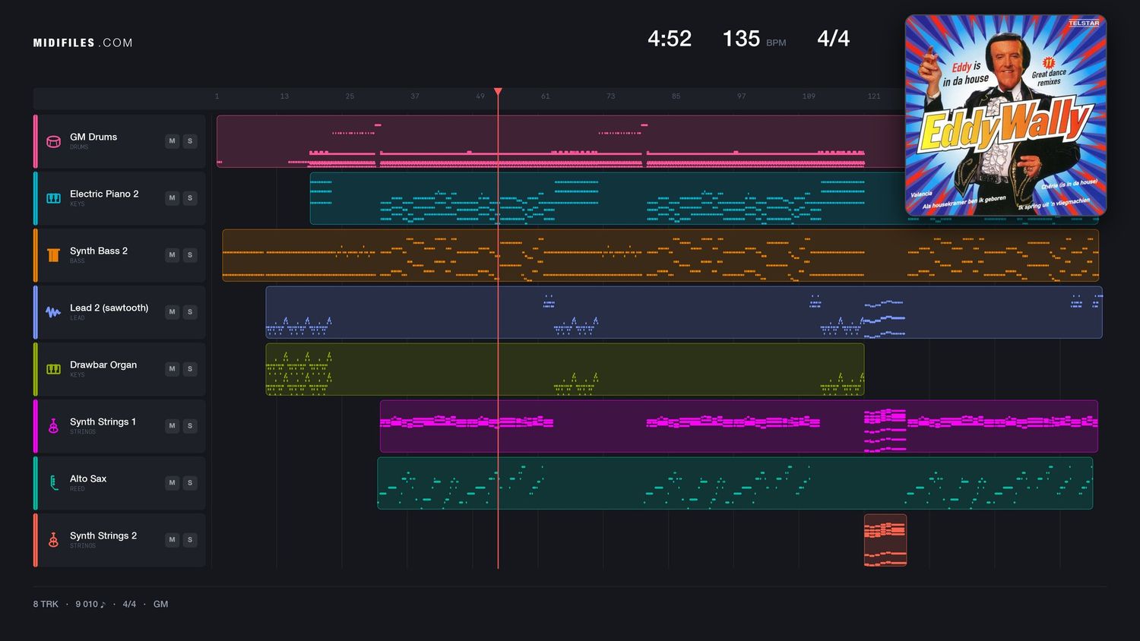Viewport: 1140px width, 641px height.
Task: Mute the Synth Bass 2 track
Action: tap(172, 255)
